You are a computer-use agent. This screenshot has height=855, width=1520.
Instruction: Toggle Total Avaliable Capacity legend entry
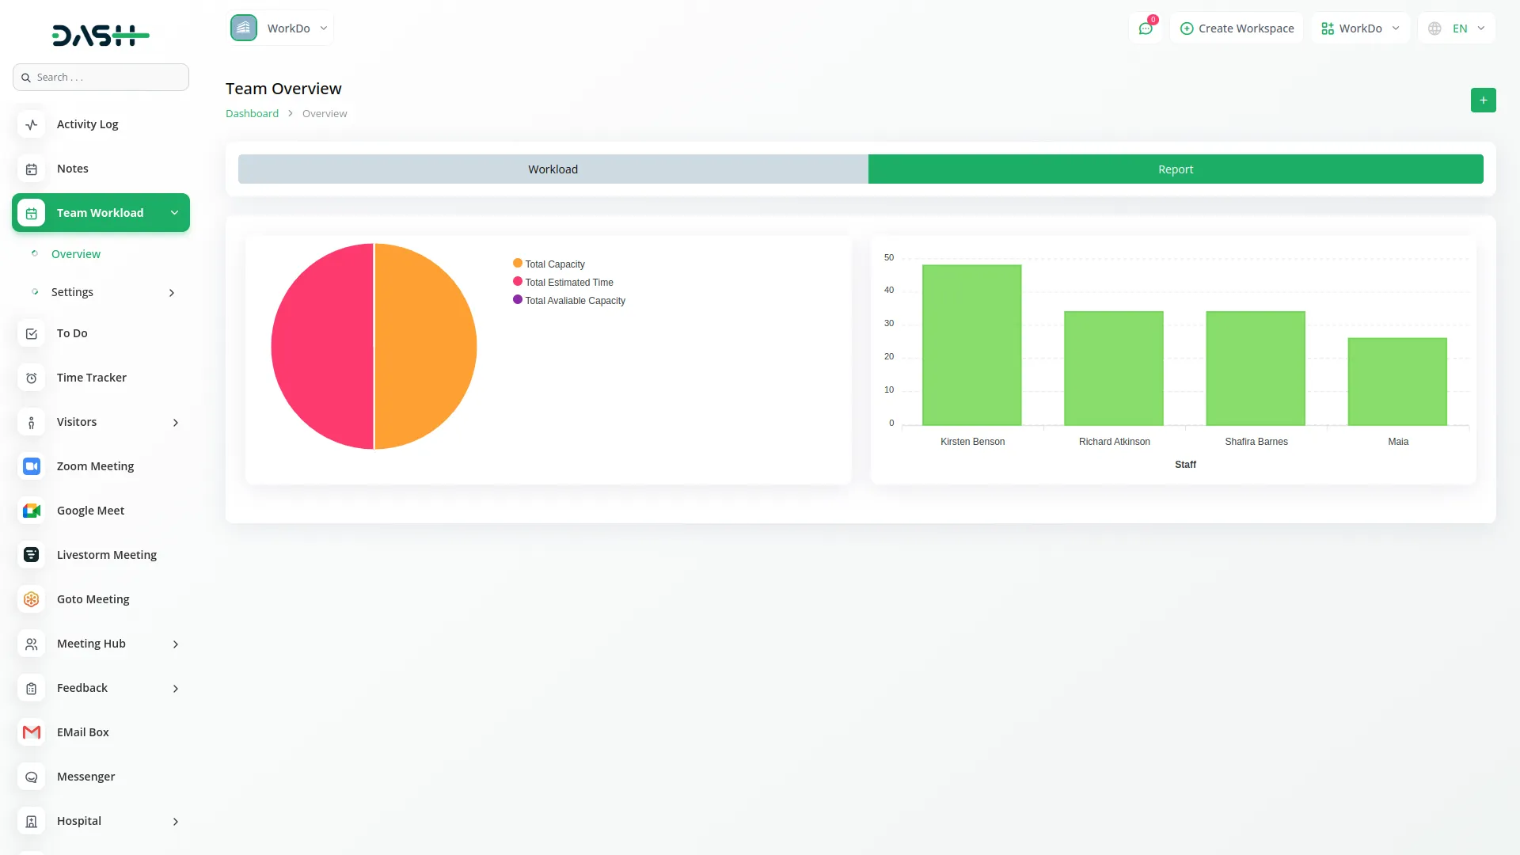click(x=568, y=300)
